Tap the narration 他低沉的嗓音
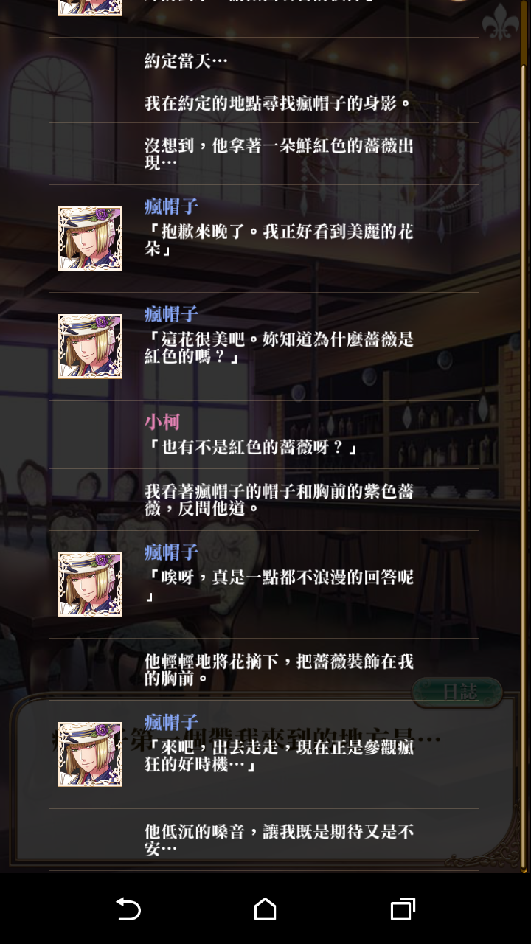Viewport: 531px width, 944px height. 263,839
